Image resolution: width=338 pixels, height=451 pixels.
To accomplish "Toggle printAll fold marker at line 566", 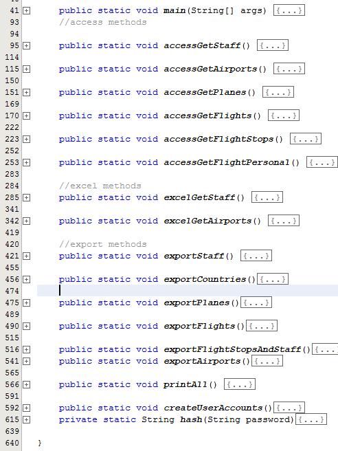I will pyautogui.click(x=26, y=384).
